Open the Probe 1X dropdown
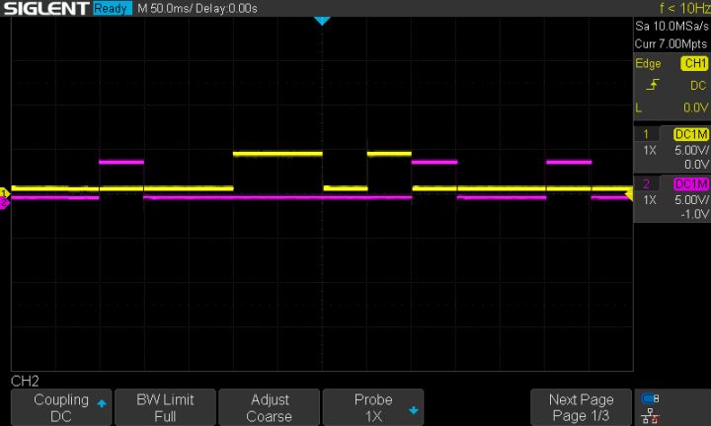Viewport: 711px width, 426px height. click(373, 407)
